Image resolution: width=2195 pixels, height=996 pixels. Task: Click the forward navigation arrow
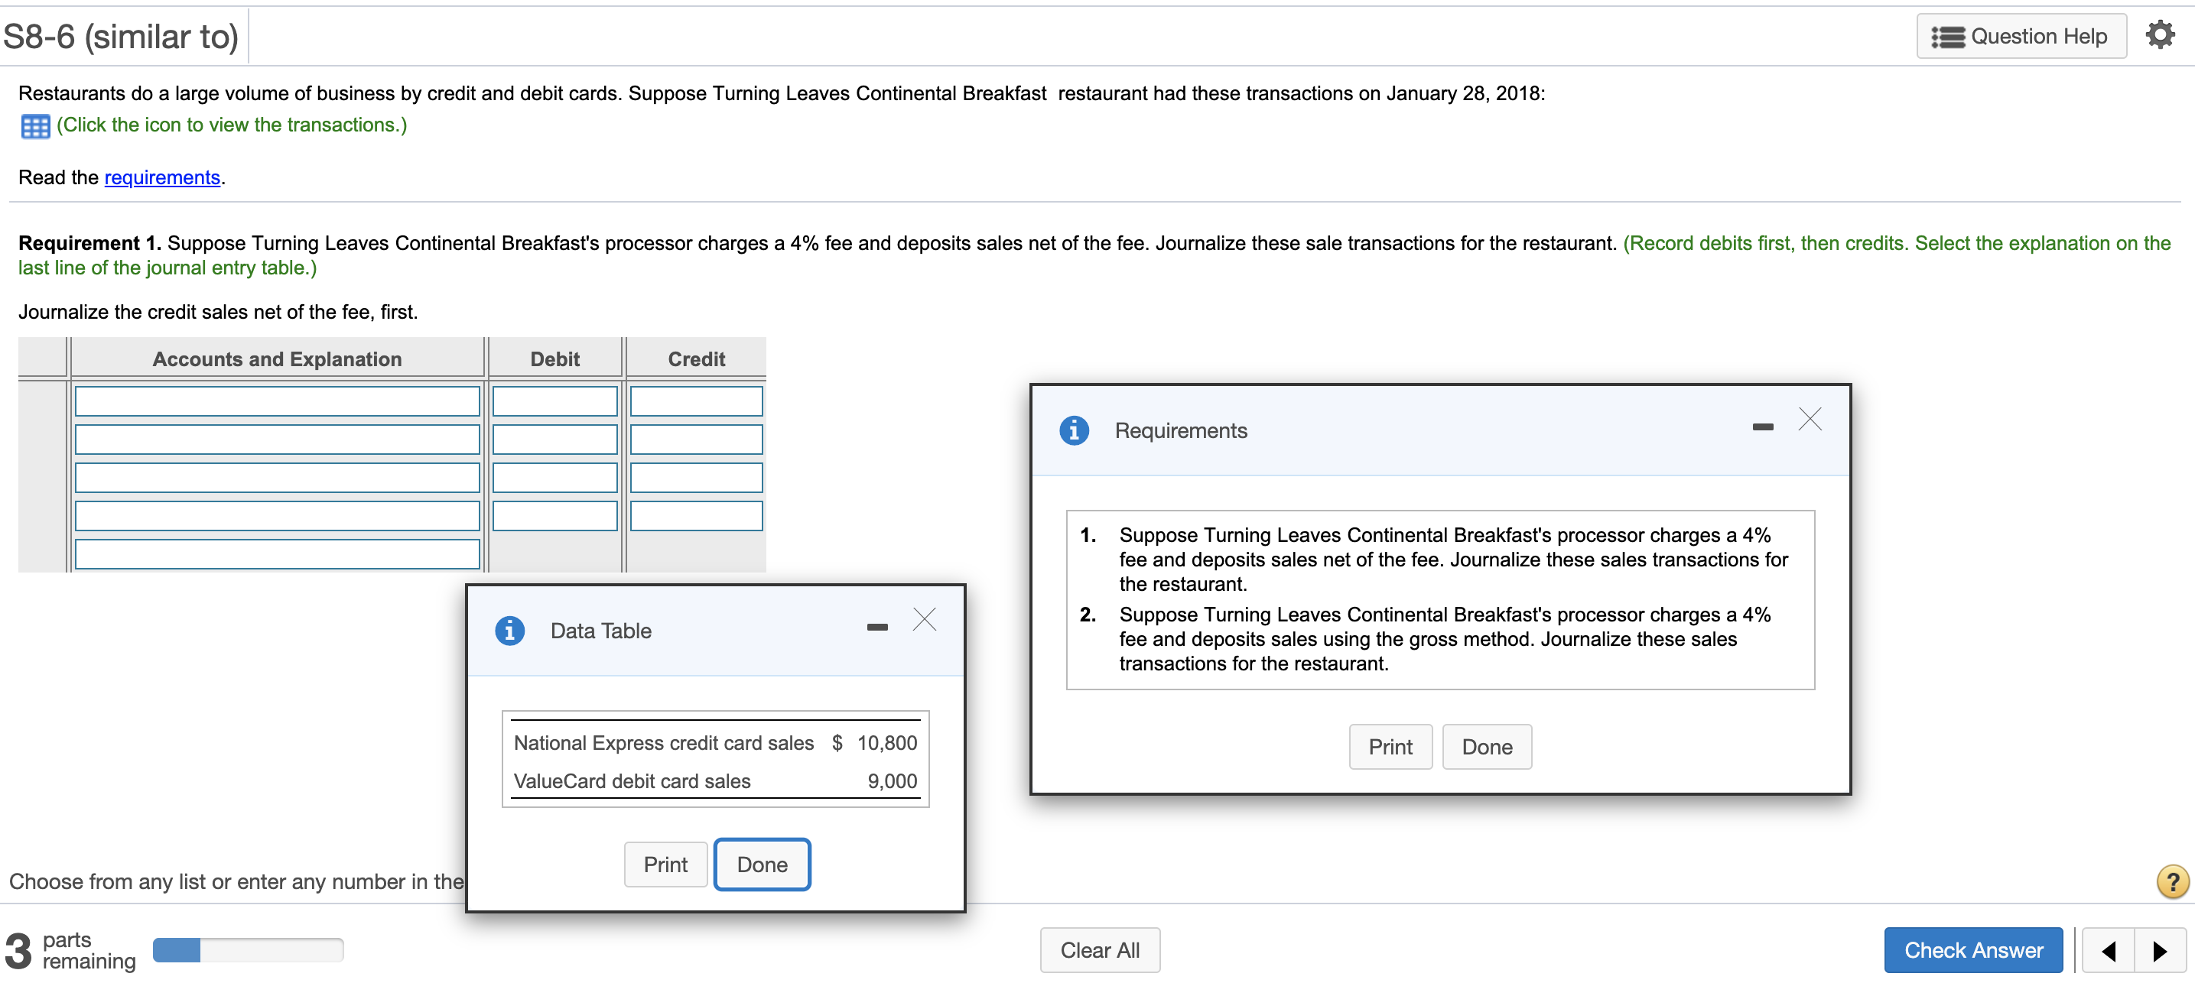[x=2158, y=950]
